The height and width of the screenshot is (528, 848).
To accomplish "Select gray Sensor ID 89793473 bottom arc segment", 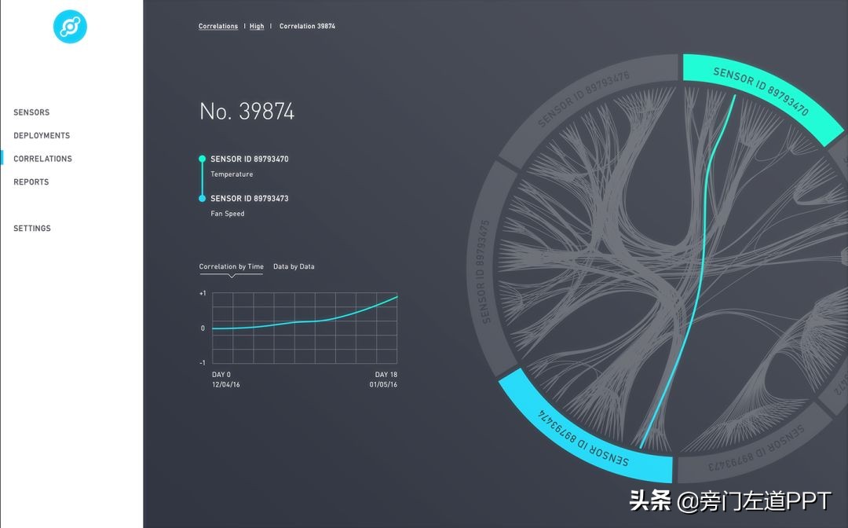I will pos(757,453).
